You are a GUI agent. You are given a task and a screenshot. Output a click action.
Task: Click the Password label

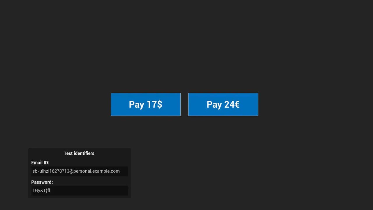coord(42,182)
